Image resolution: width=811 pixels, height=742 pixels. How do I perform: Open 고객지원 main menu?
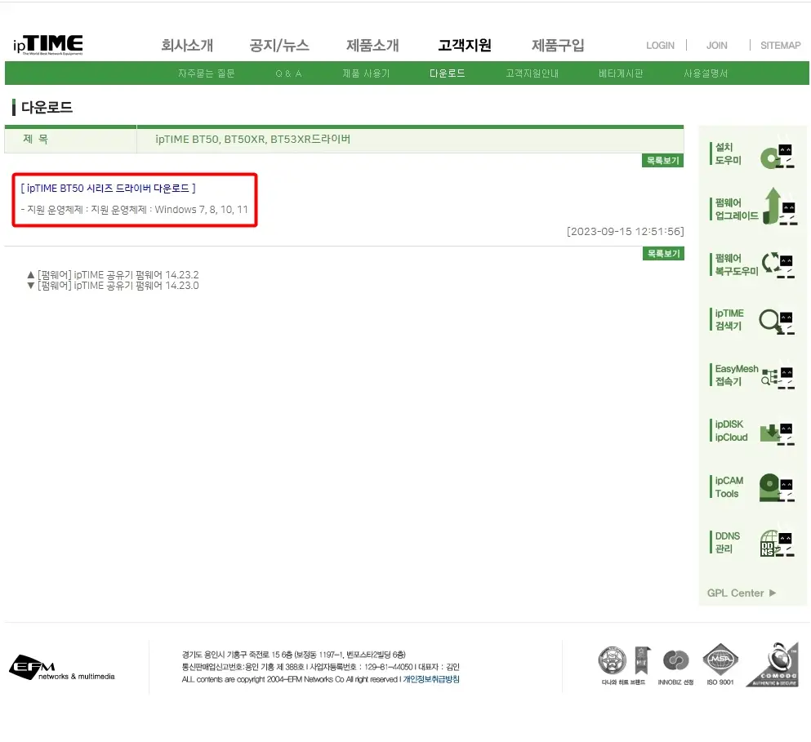(465, 46)
